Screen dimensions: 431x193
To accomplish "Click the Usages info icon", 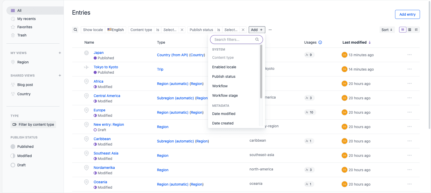I will tap(320, 42).
